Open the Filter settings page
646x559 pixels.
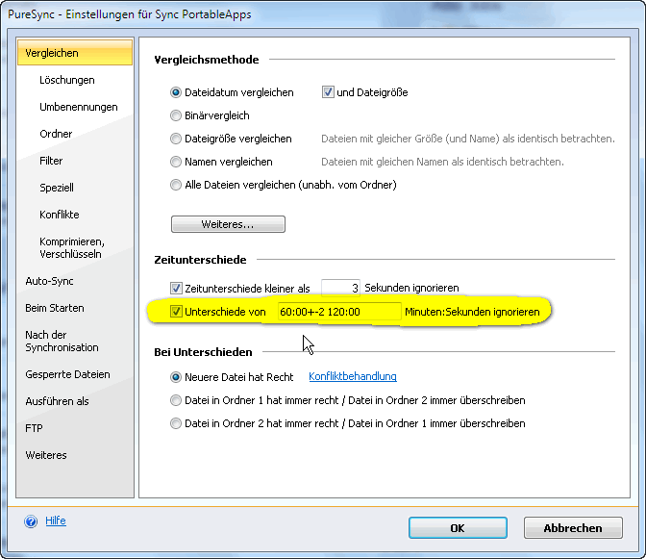coord(51,161)
